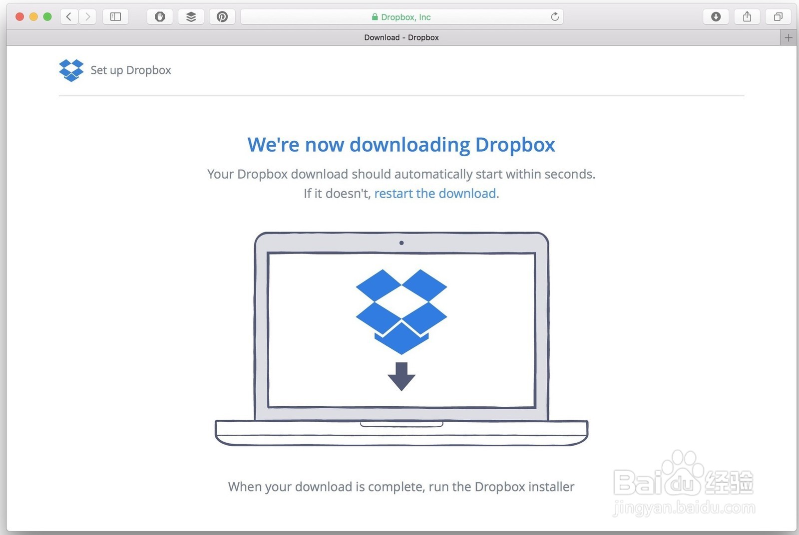
Task: Click the Pinterest extension button
Action: click(222, 17)
